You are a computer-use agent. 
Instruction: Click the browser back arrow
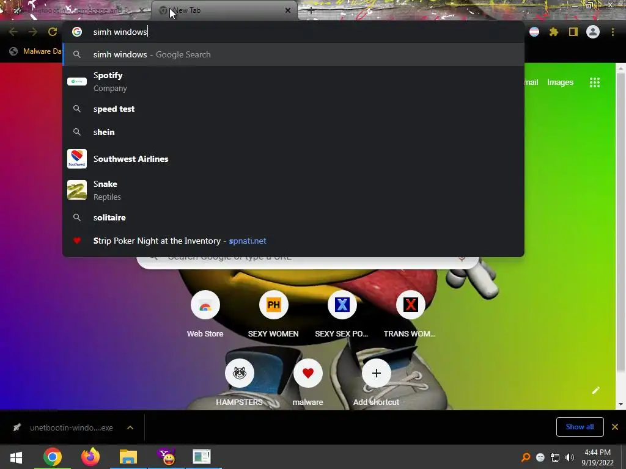(13, 32)
